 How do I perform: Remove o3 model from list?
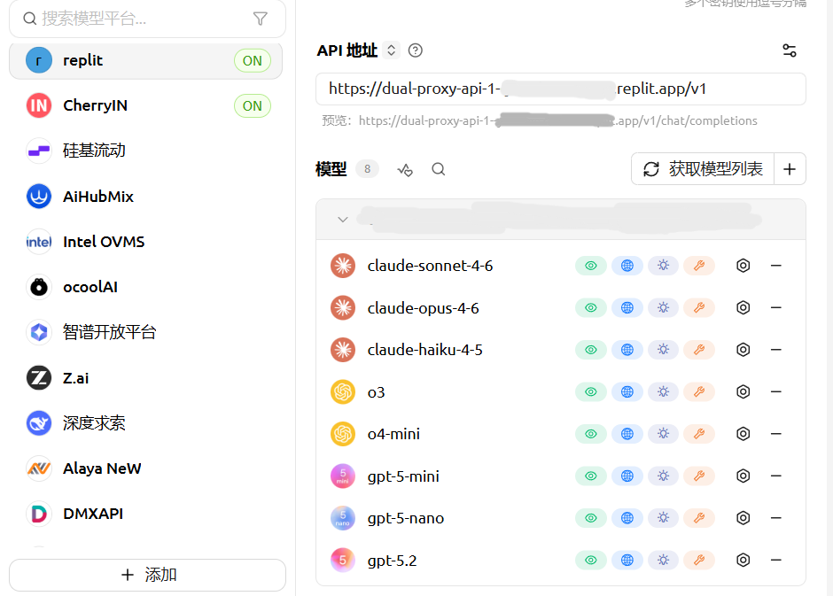tap(776, 391)
